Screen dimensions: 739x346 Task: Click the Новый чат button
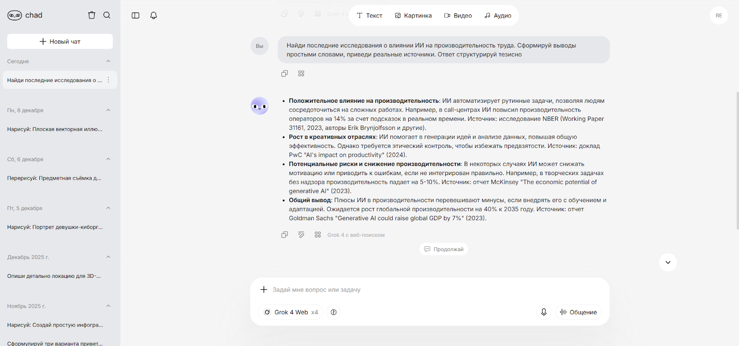[60, 41]
